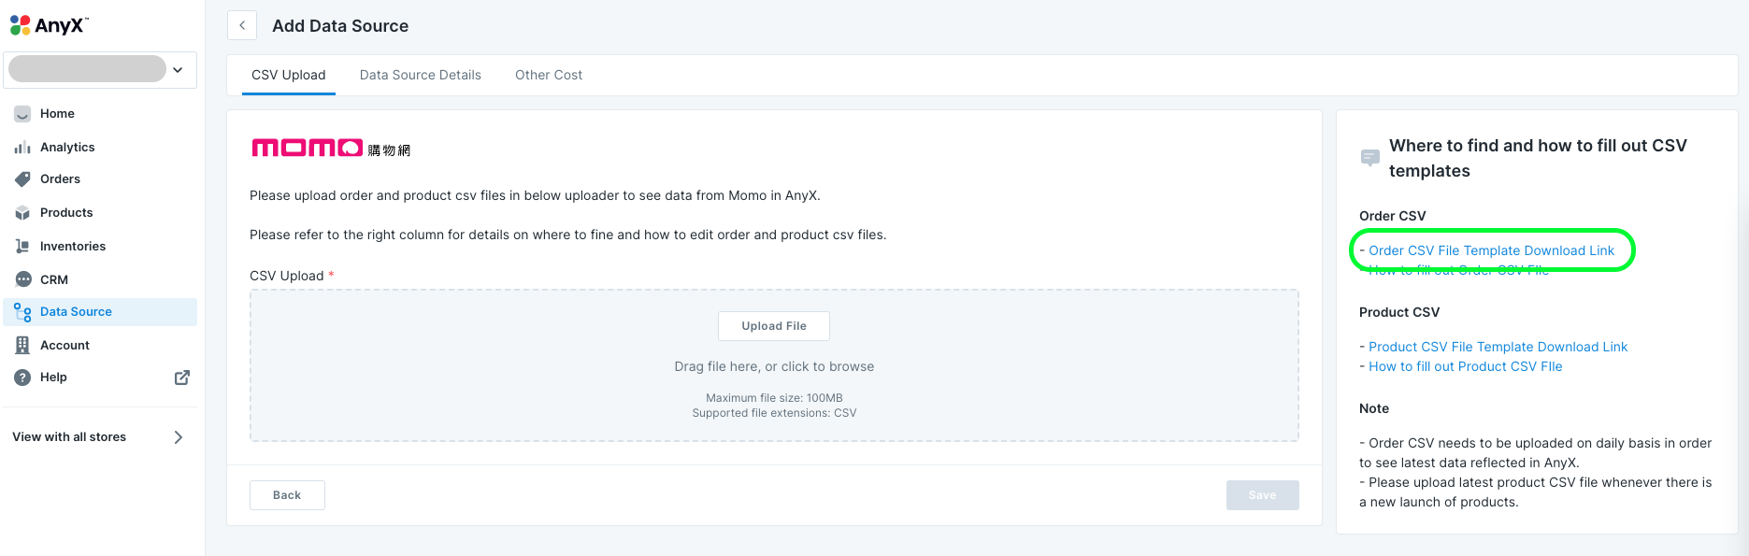The height and width of the screenshot is (556, 1749).
Task: Click the Orders tag icon
Action: coord(22,179)
